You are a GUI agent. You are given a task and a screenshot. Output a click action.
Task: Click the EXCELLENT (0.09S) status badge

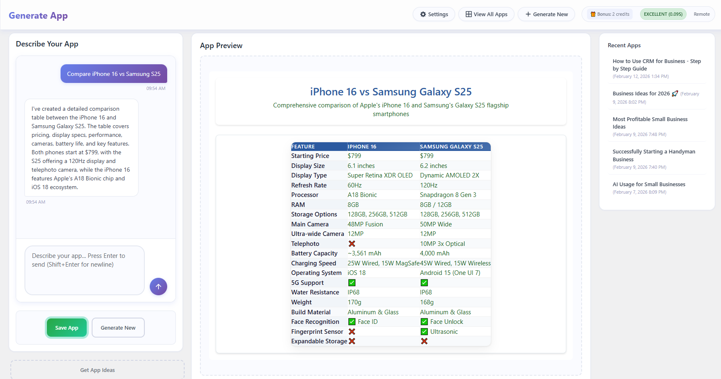coord(663,14)
